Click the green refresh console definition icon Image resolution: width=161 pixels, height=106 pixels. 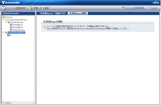click(x=123, y=8)
